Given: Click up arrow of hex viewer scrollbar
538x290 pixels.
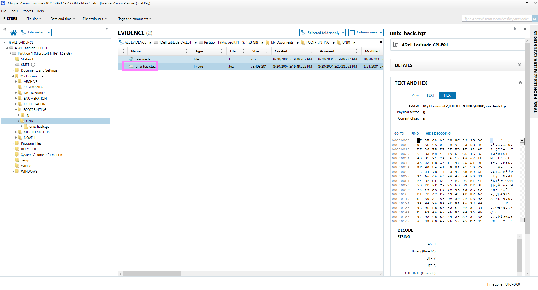Looking at the screenshot, I should 522,140.
